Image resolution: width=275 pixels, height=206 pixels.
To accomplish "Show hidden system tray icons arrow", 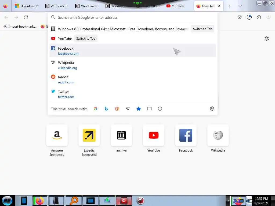I will coord(228,201).
